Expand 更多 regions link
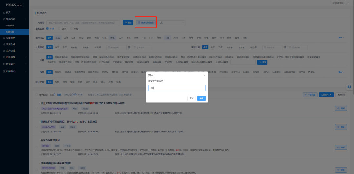The image size is (354, 174). (341, 37)
